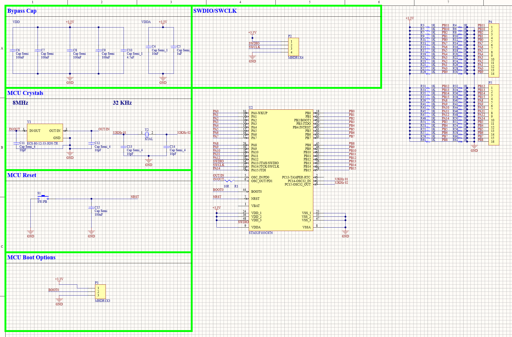
Task: Pick the P3 MHDR1X3 header component
Action: (100, 292)
